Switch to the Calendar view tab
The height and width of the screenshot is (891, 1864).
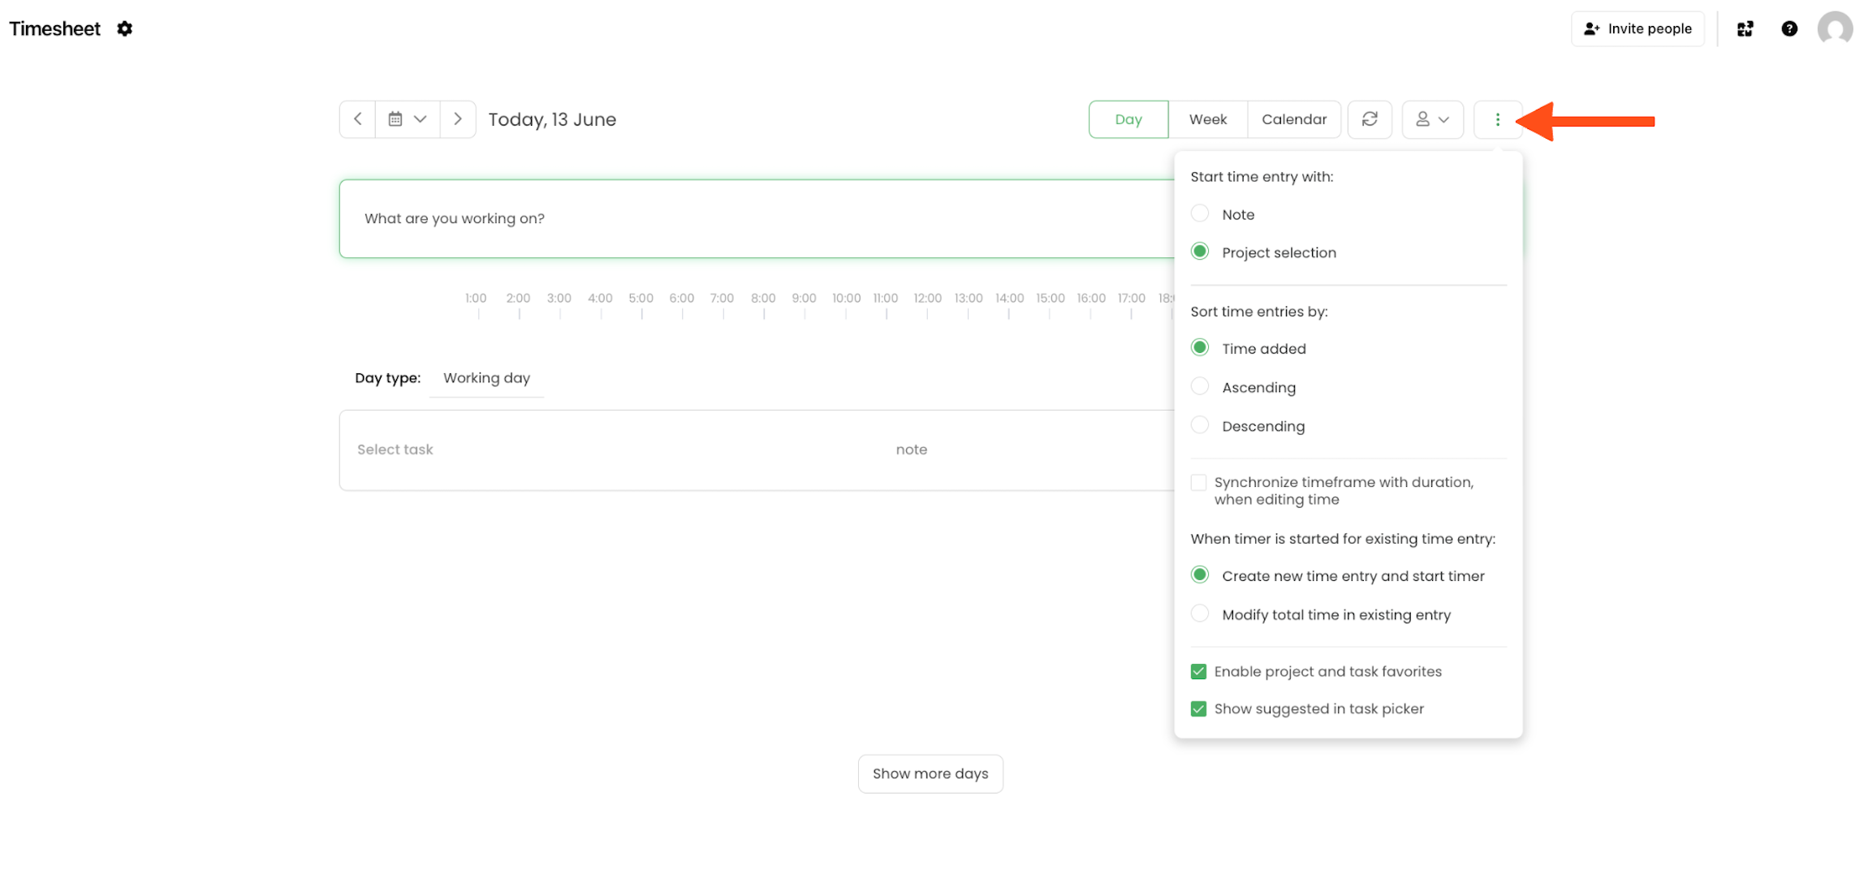click(1293, 119)
